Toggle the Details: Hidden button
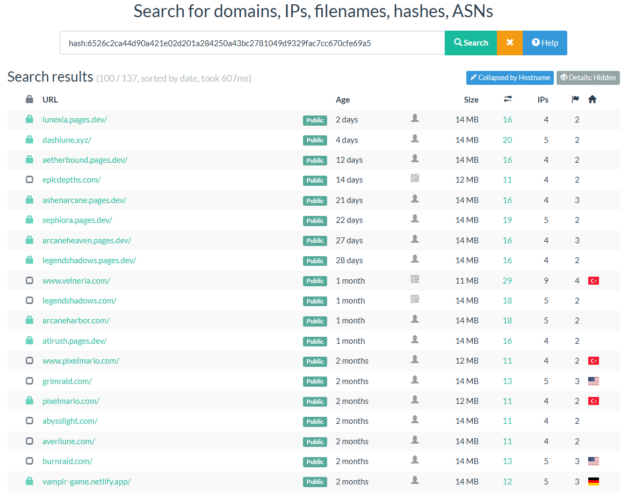 [x=588, y=78]
